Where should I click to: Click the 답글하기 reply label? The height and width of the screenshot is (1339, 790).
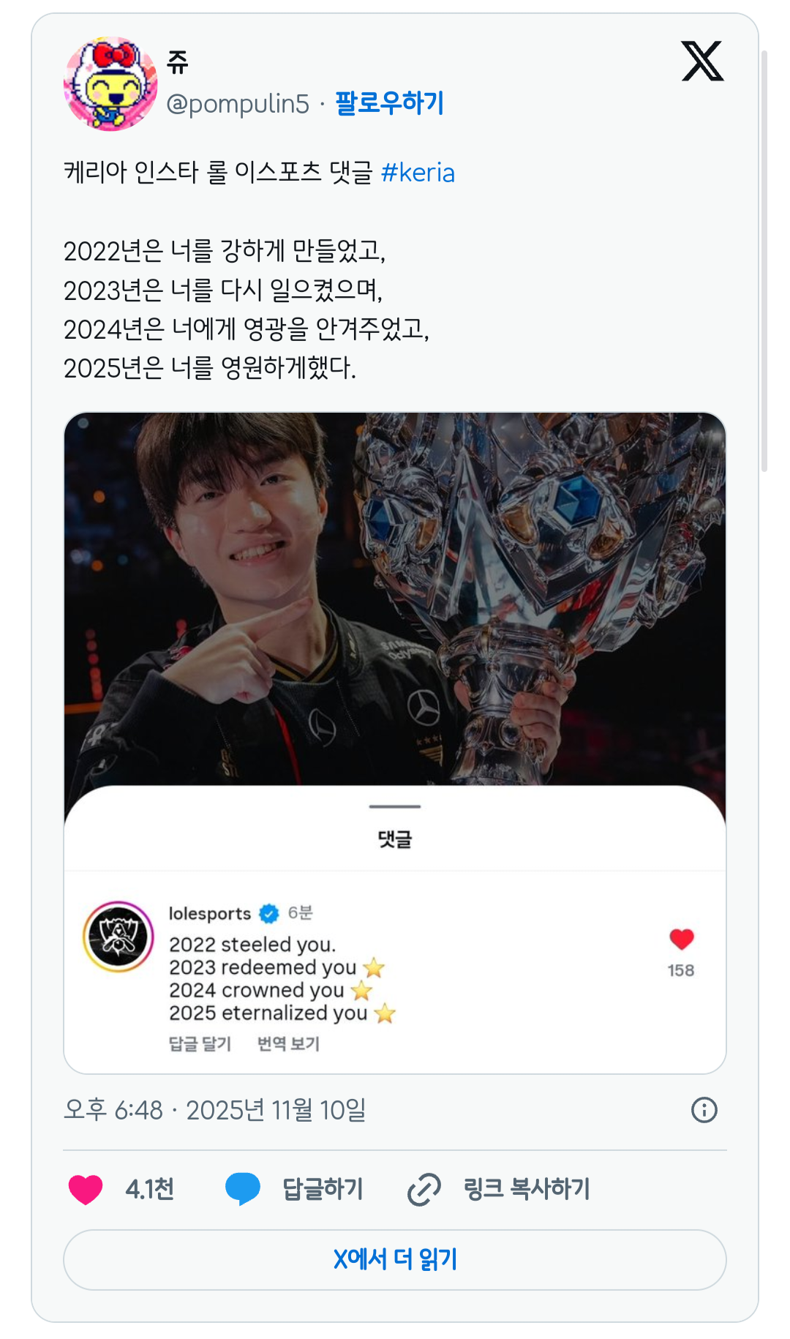pos(323,1189)
